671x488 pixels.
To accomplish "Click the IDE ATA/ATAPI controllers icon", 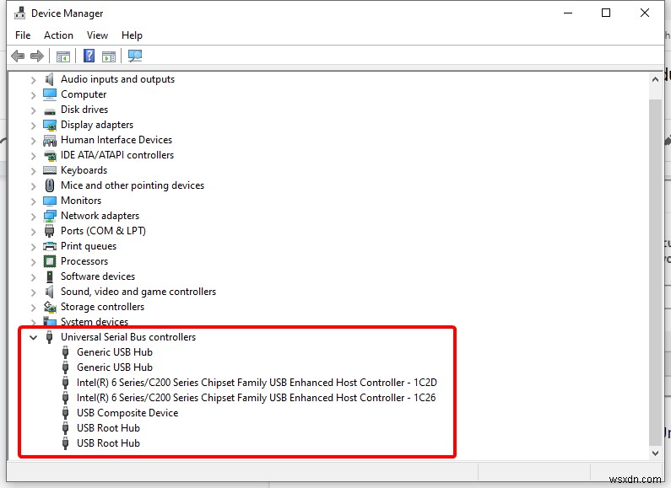I will click(x=50, y=156).
